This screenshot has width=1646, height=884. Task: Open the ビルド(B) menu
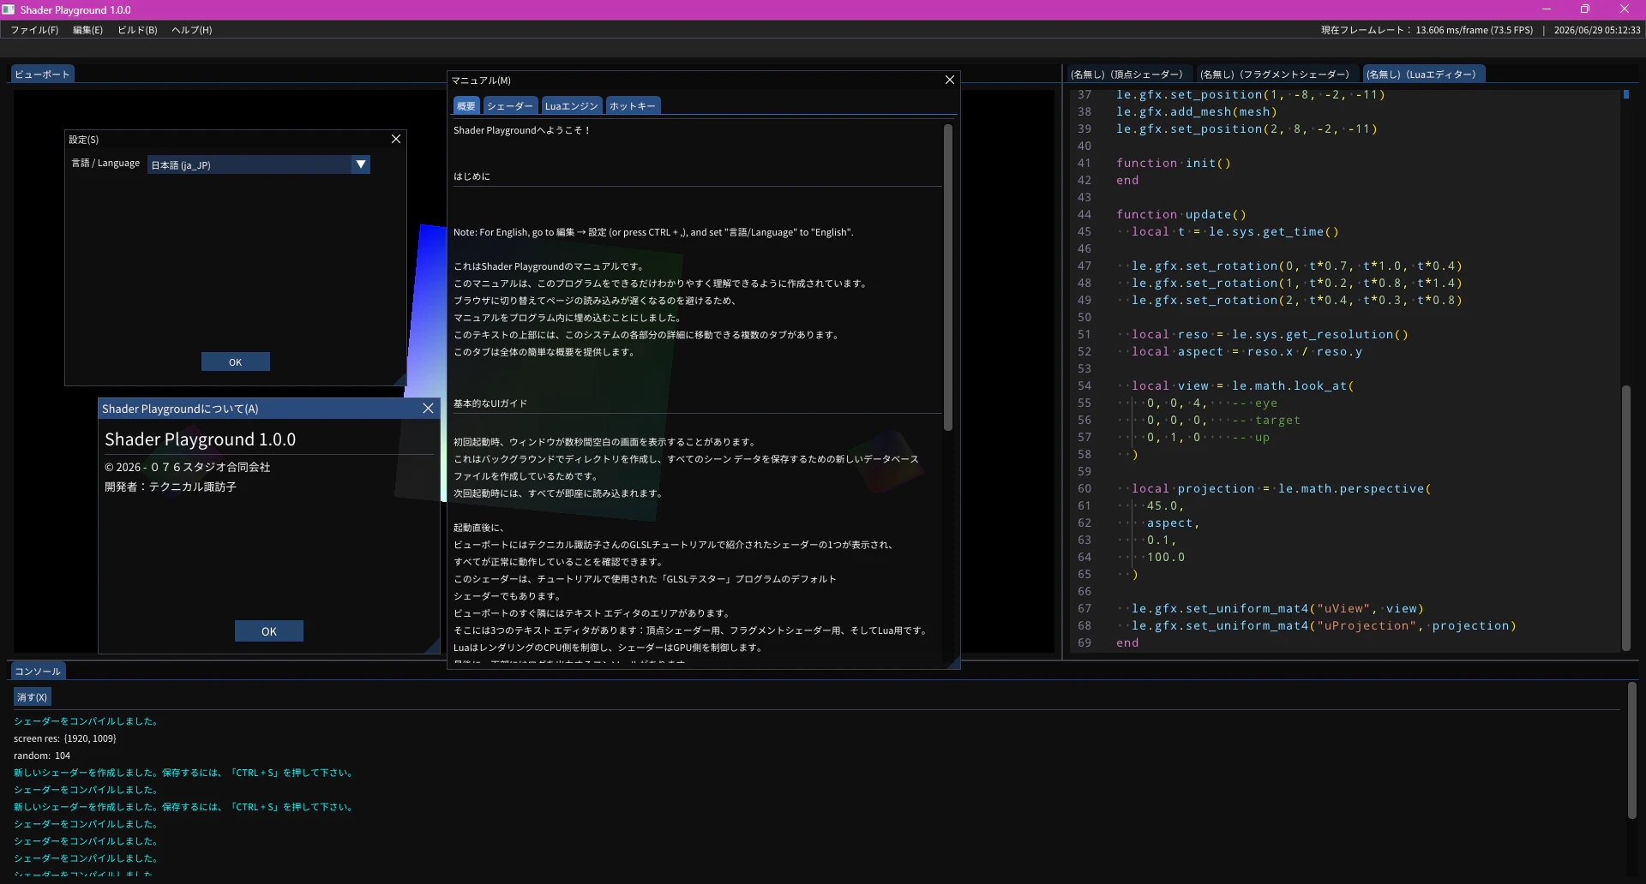[x=137, y=30]
